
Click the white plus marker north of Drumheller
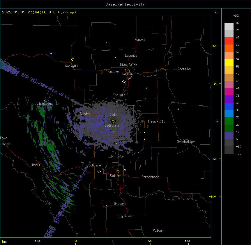(x=178, y=109)
